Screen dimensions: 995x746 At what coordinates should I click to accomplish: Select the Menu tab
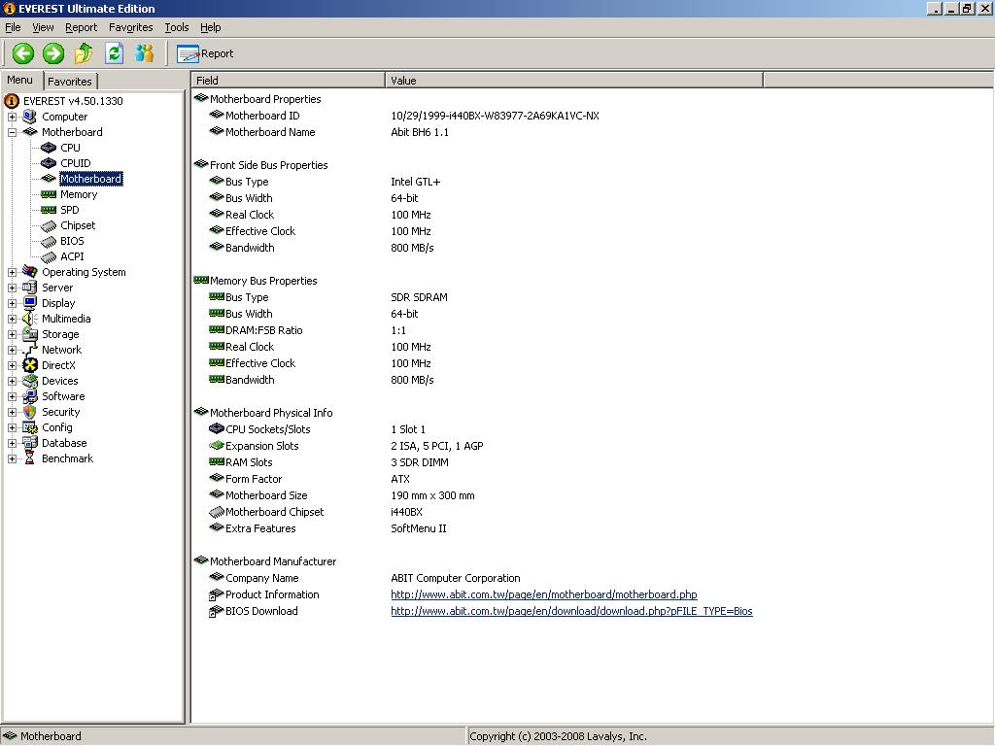coord(20,80)
